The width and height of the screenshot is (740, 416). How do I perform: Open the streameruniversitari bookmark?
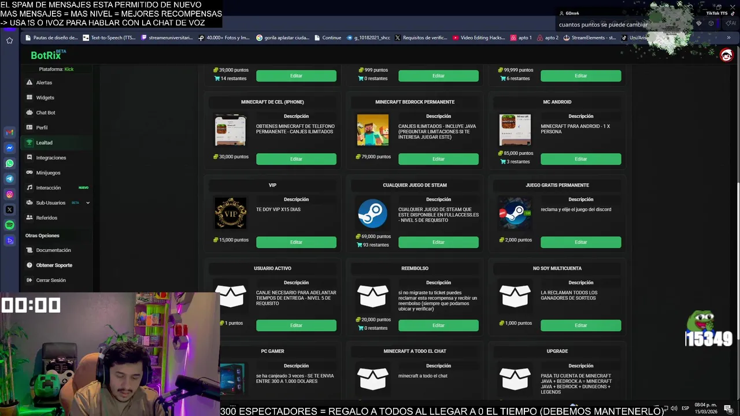pyautogui.click(x=166, y=38)
